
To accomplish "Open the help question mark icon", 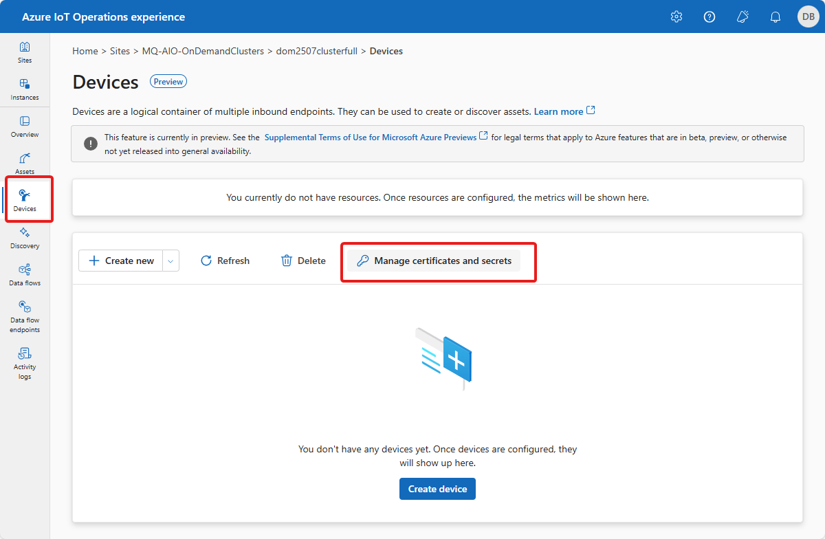I will coord(709,16).
